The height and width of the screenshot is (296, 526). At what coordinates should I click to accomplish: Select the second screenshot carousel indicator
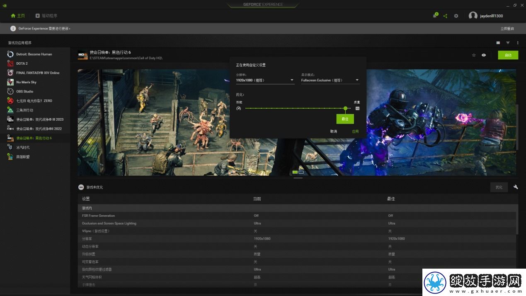point(301,172)
